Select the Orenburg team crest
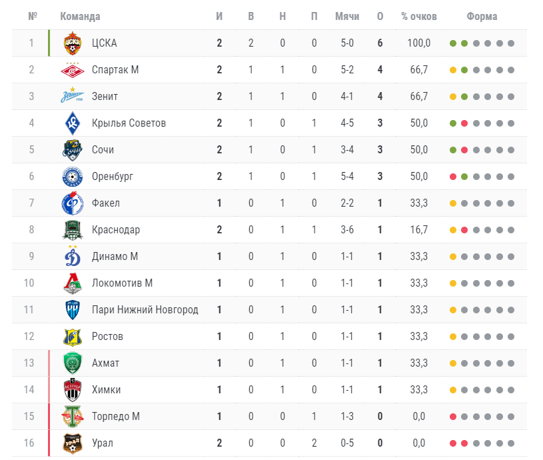 click(72, 177)
